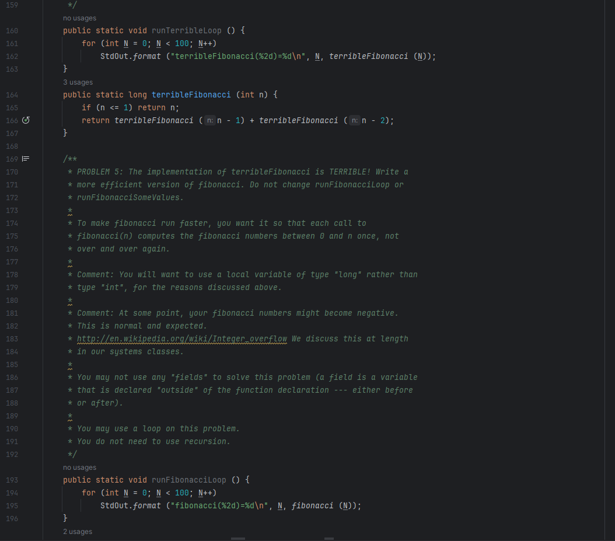The height and width of the screenshot is (541, 615).
Task: Click the comment rendering gutter icon on line 169
Action: [x=25, y=158]
